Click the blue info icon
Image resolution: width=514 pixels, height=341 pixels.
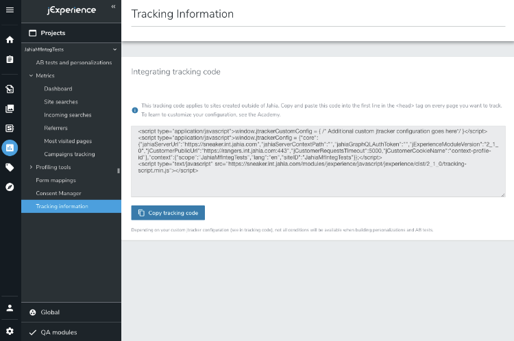click(x=135, y=110)
